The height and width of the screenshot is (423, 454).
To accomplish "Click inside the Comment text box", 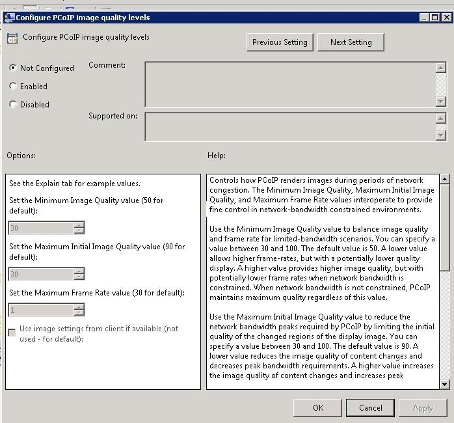I will click(x=290, y=85).
